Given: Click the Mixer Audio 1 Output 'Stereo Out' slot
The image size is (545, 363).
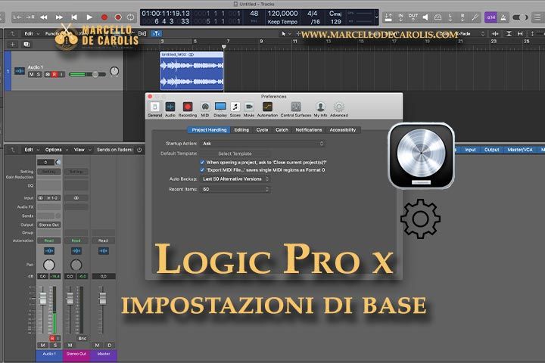Looking at the screenshot, I should pyautogui.click(x=49, y=225).
